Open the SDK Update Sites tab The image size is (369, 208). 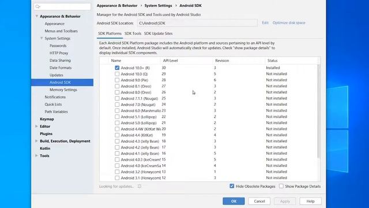click(159, 34)
